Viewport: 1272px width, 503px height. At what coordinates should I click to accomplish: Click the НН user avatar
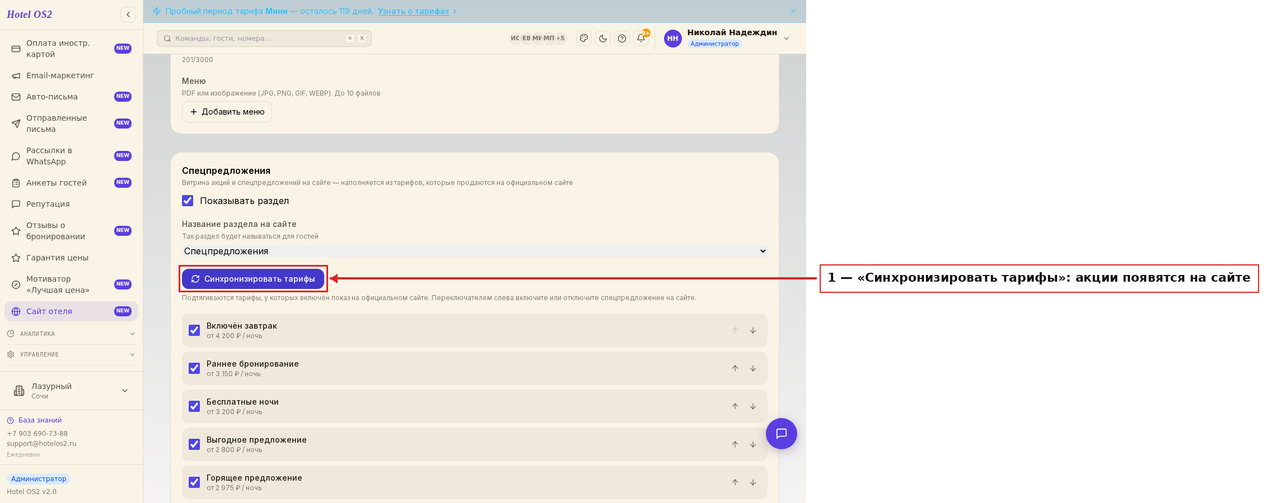pyautogui.click(x=673, y=38)
